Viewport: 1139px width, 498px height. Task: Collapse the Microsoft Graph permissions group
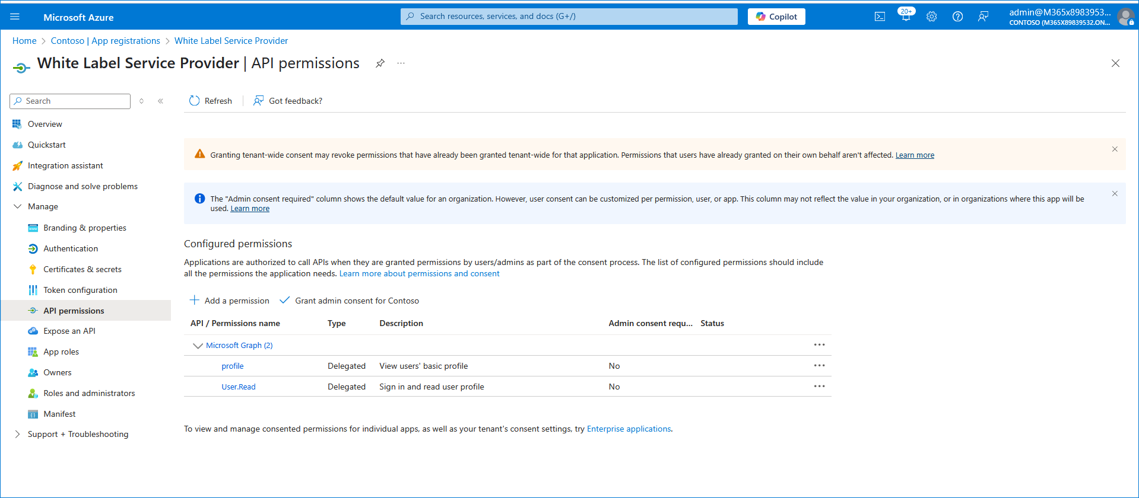[198, 346]
